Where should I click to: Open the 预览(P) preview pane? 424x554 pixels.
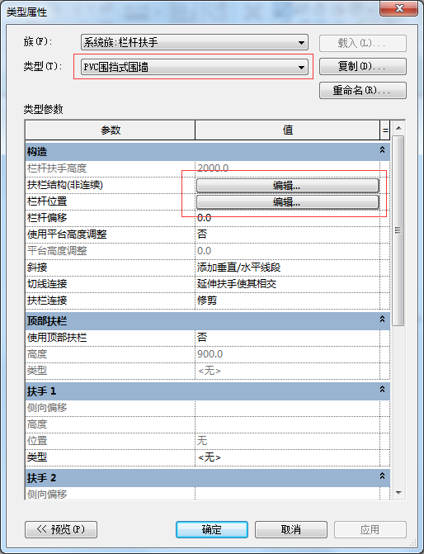(61, 529)
